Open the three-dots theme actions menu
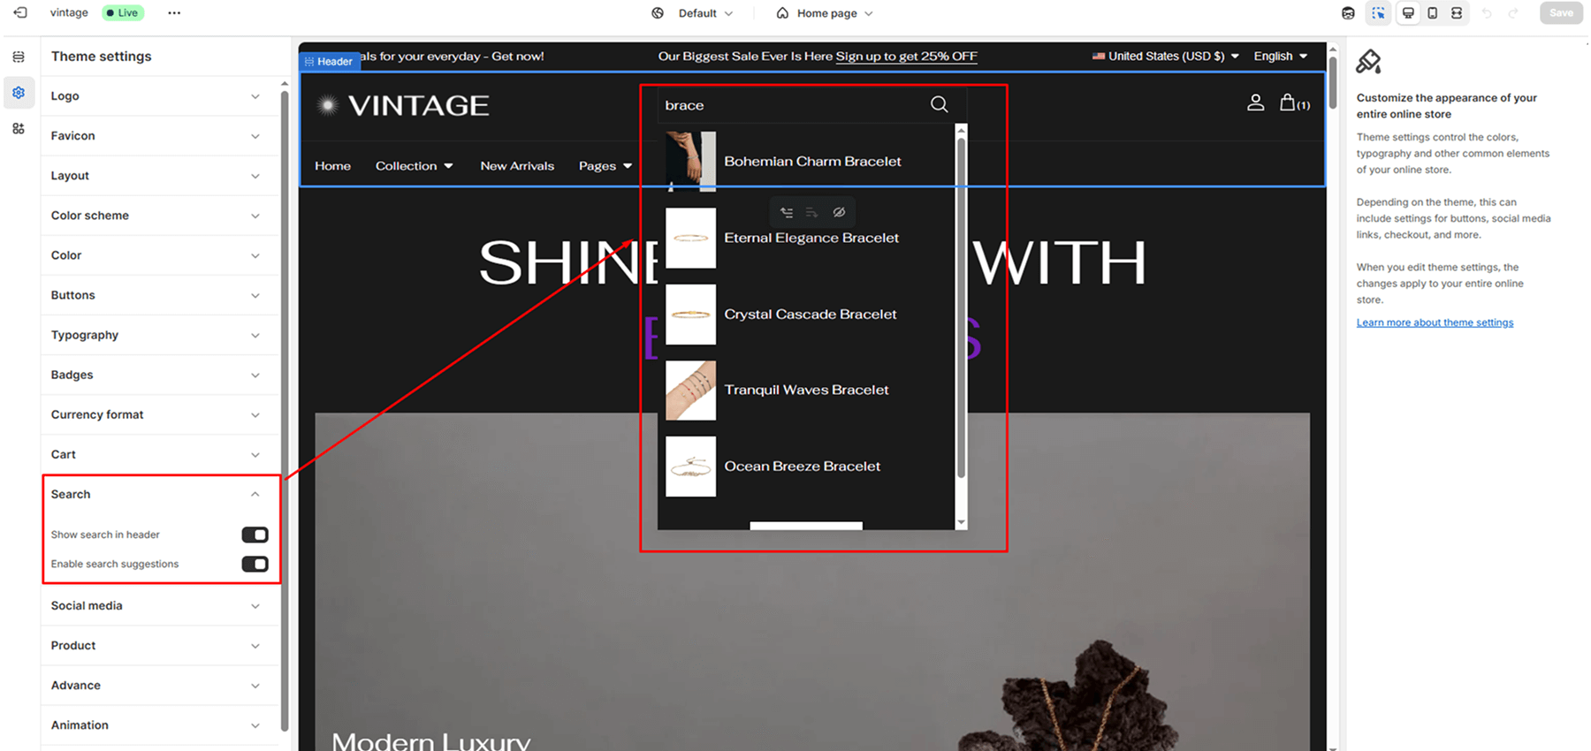The image size is (1591, 751). tap(174, 12)
